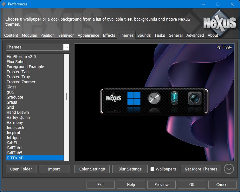This screenshot has height=192, width=240.
Task: Open the About tab
Action: pyautogui.click(x=213, y=35)
